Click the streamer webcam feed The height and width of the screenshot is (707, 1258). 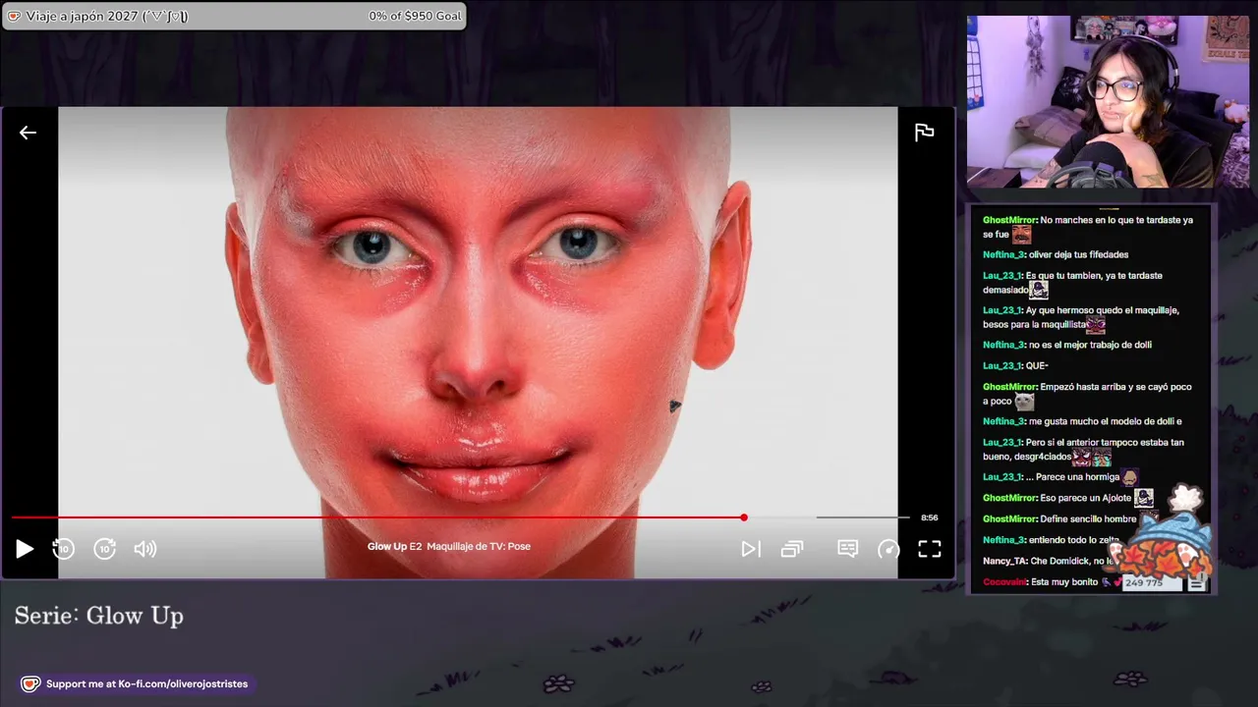pos(1108,101)
